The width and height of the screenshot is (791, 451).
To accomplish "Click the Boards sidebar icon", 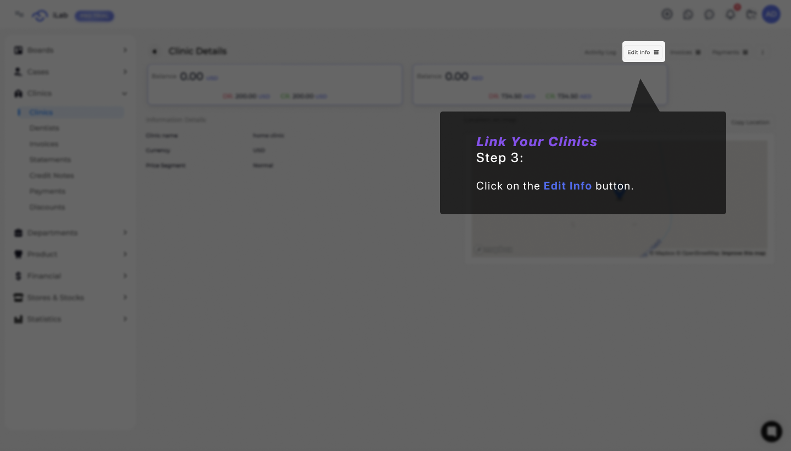I will 18,50.
